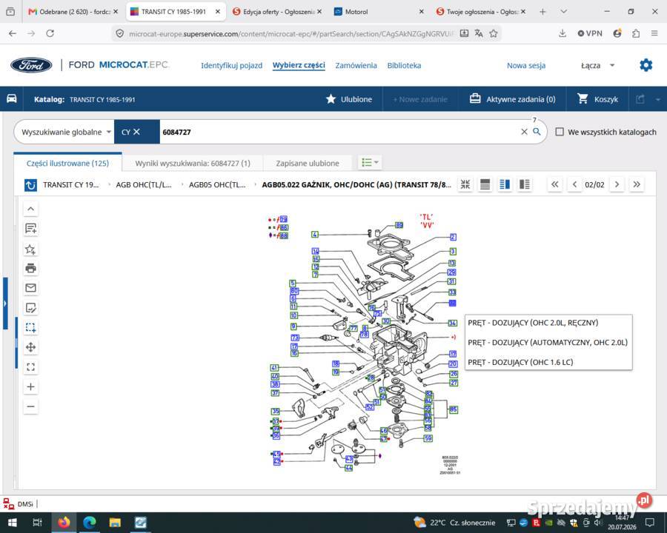Collapse the illustration toolbar with up chevron
This screenshot has height=533, width=667.
pos(30,209)
